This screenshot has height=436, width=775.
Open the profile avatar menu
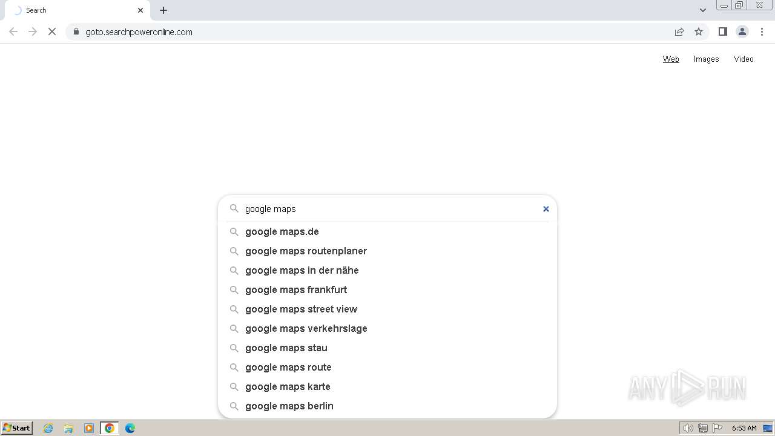click(742, 31)
